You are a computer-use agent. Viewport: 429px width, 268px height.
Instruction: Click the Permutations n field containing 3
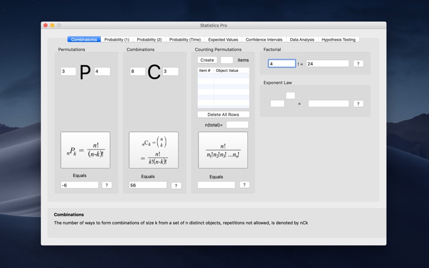point(69,71)
